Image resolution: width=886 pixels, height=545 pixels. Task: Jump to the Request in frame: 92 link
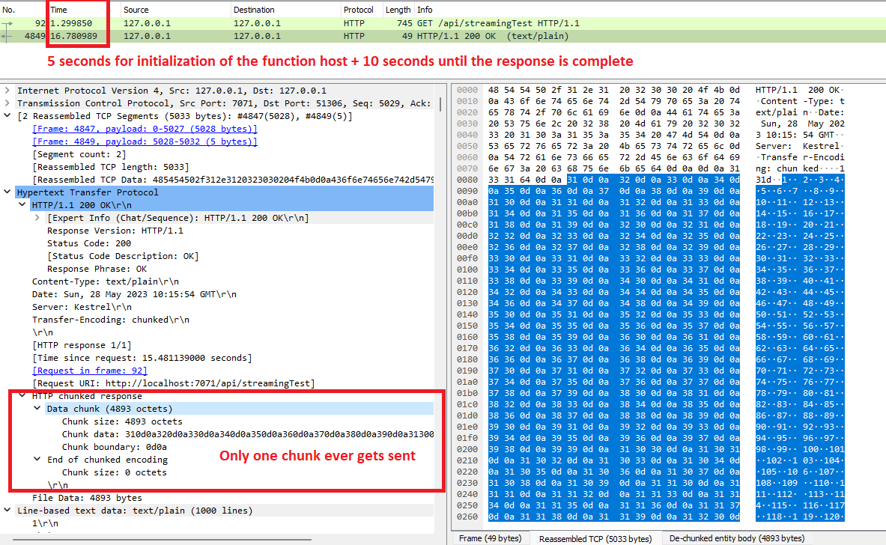coord(90,371)
